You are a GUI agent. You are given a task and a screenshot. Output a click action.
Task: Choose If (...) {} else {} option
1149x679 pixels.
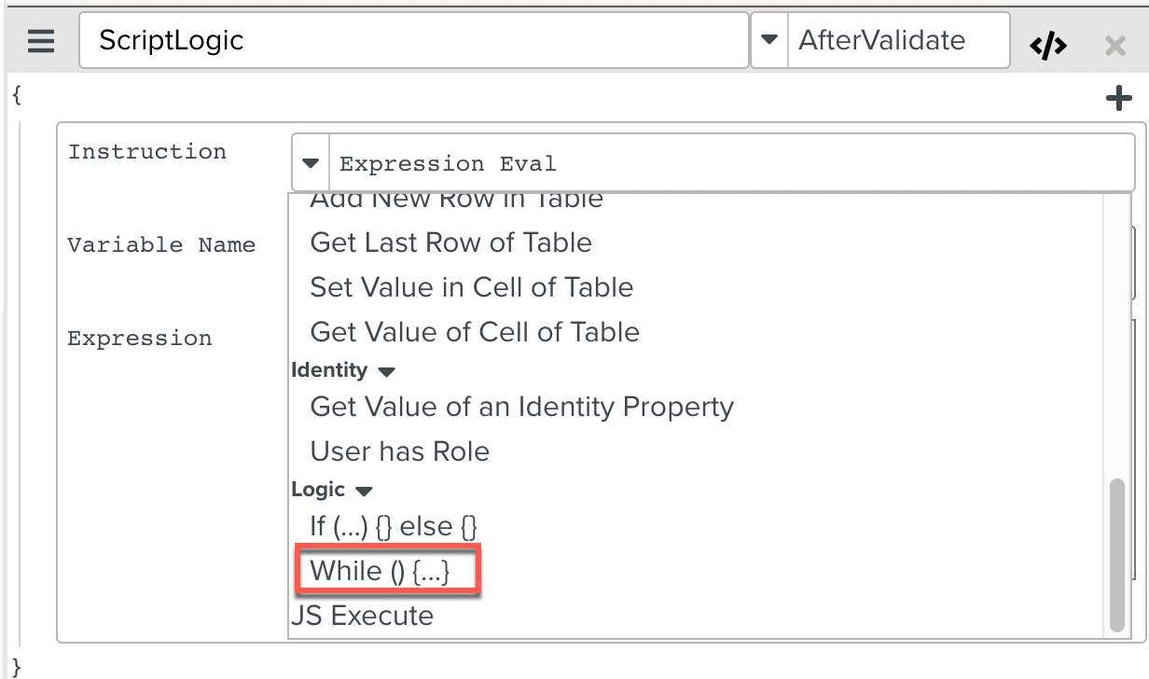[394, 526]
